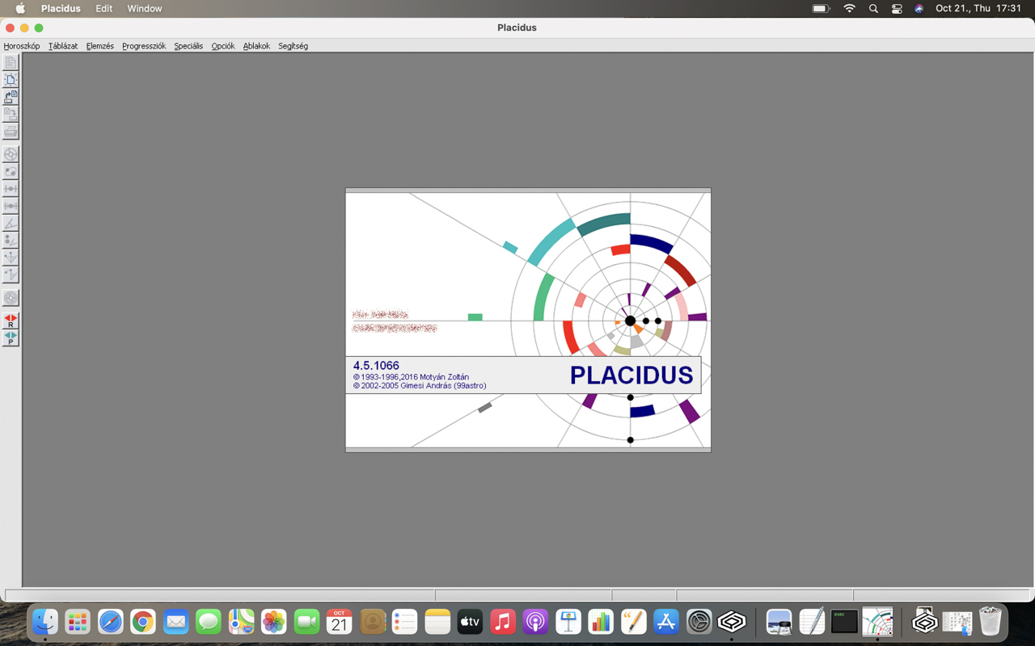Open TextEdit from the Dock

[x=812, y=622]
